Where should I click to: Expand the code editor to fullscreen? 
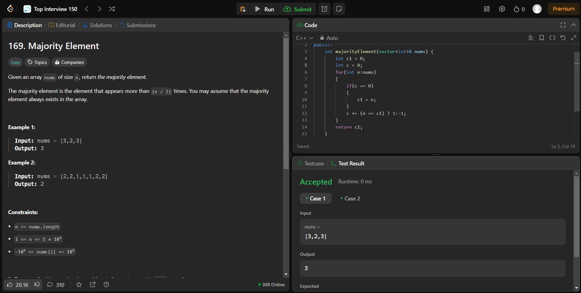(x=563, y=25)
